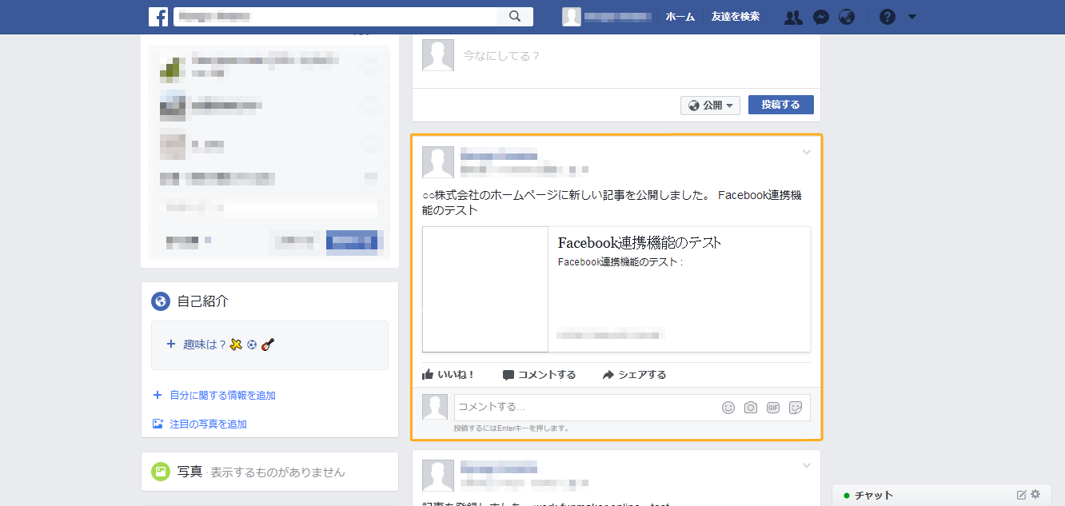This screenshot has height=506, width=1065.
Task: Click the Facebook logo icon
Action: pyautogui.click(x=158, y=17)
